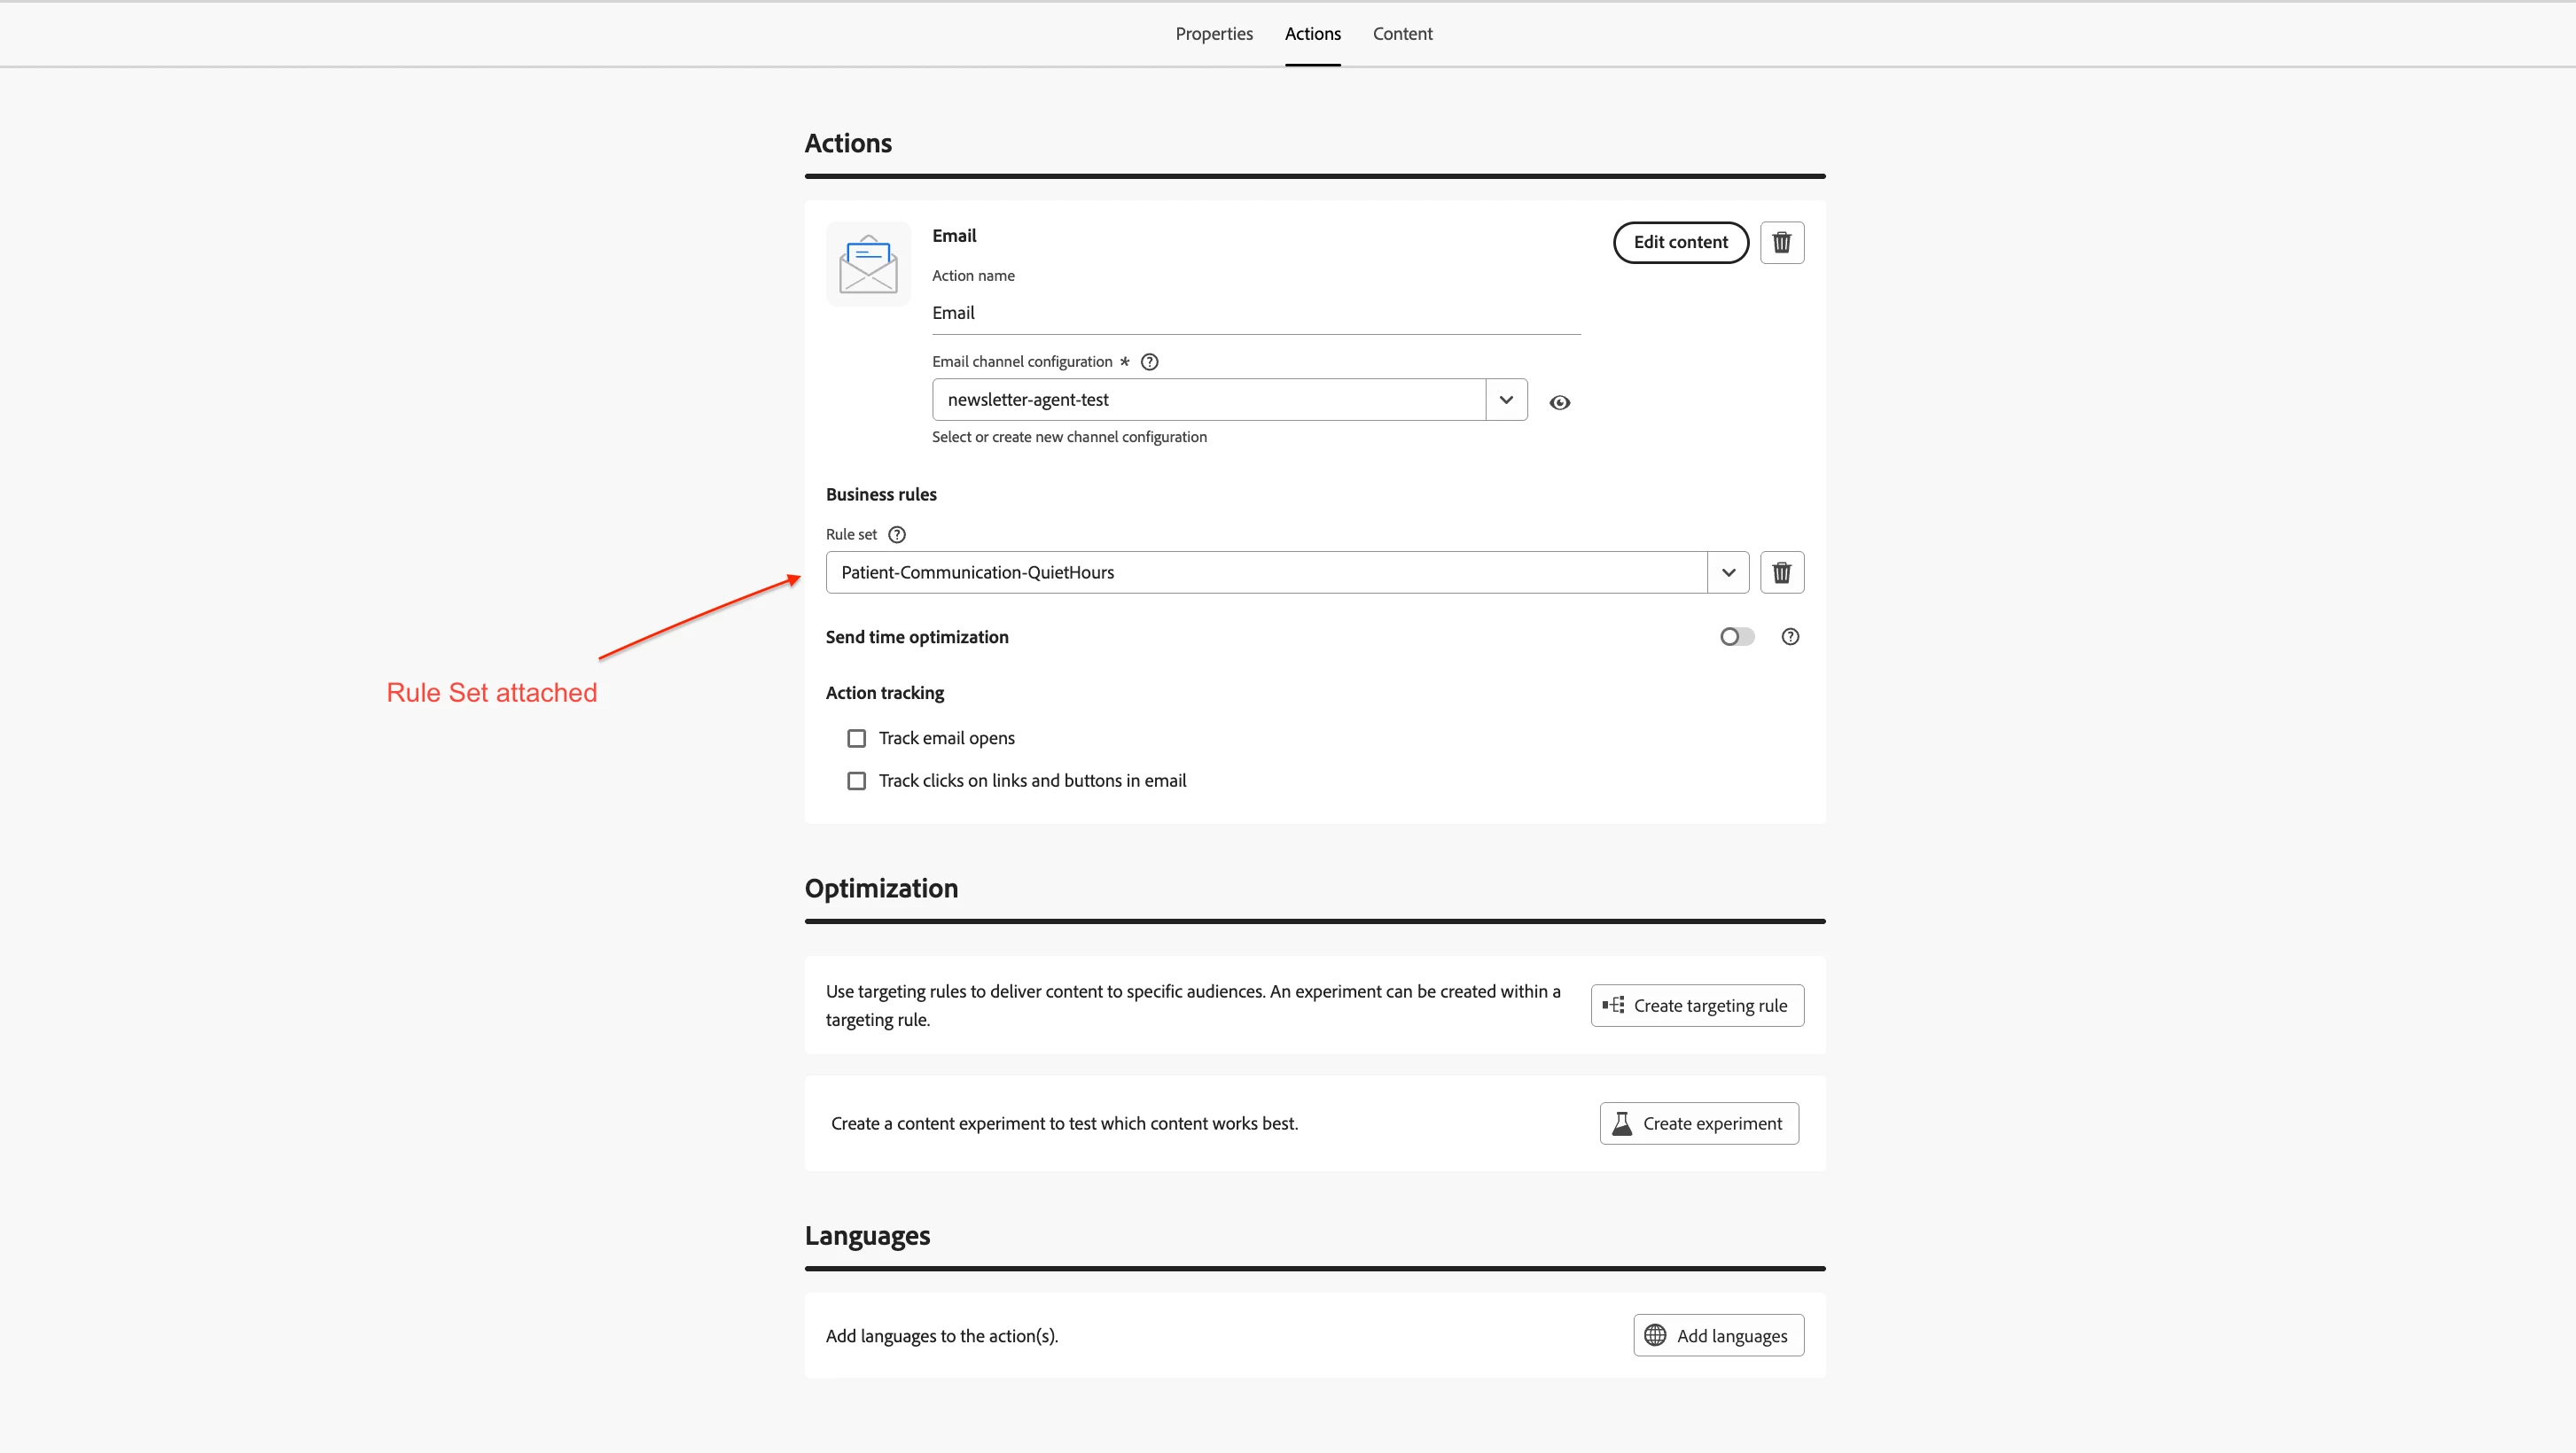
Task: Preview channel configuration with the eye icon
Action: click(x=1559, y=403)
